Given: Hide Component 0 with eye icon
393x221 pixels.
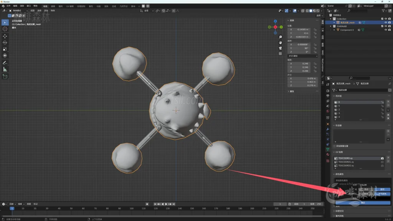Looking at the screenshot, I should [386, 30].
